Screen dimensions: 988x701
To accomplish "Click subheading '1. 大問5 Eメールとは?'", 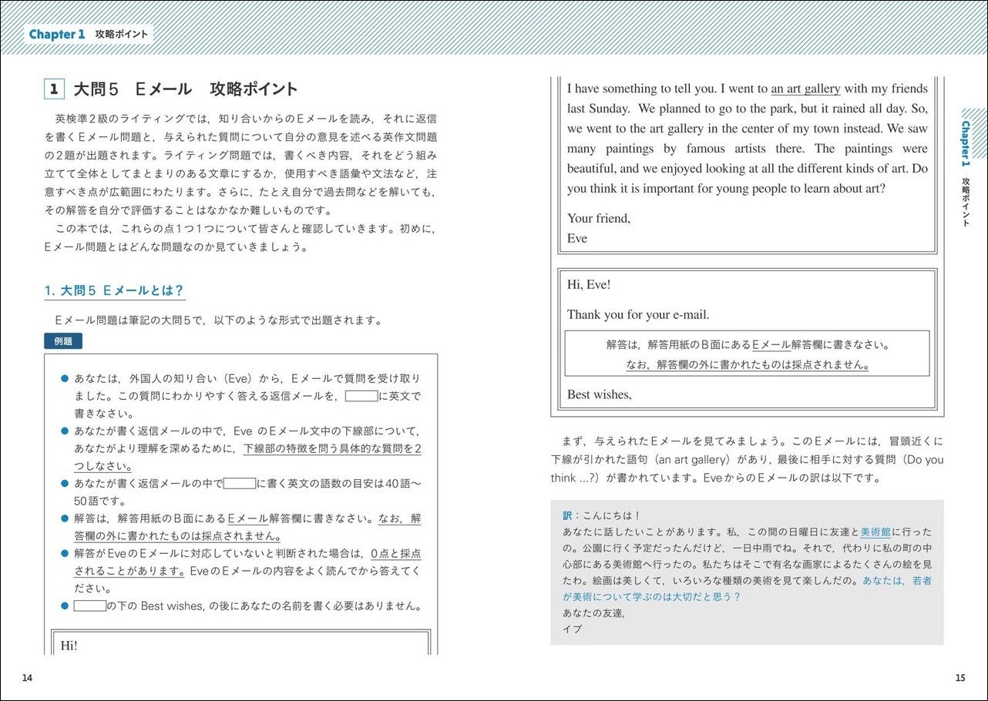I will (114, 290).
